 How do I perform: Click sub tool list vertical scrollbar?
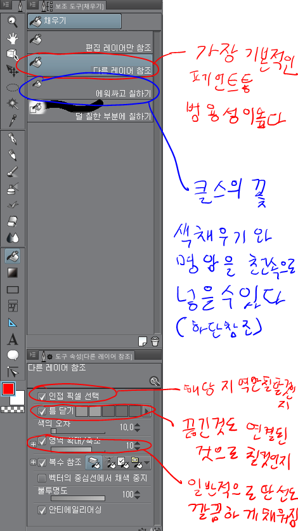click(157, 183)
